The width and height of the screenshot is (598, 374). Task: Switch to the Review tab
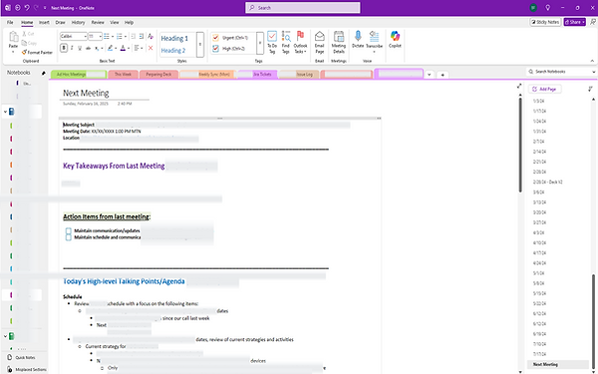tap(98, 23)
